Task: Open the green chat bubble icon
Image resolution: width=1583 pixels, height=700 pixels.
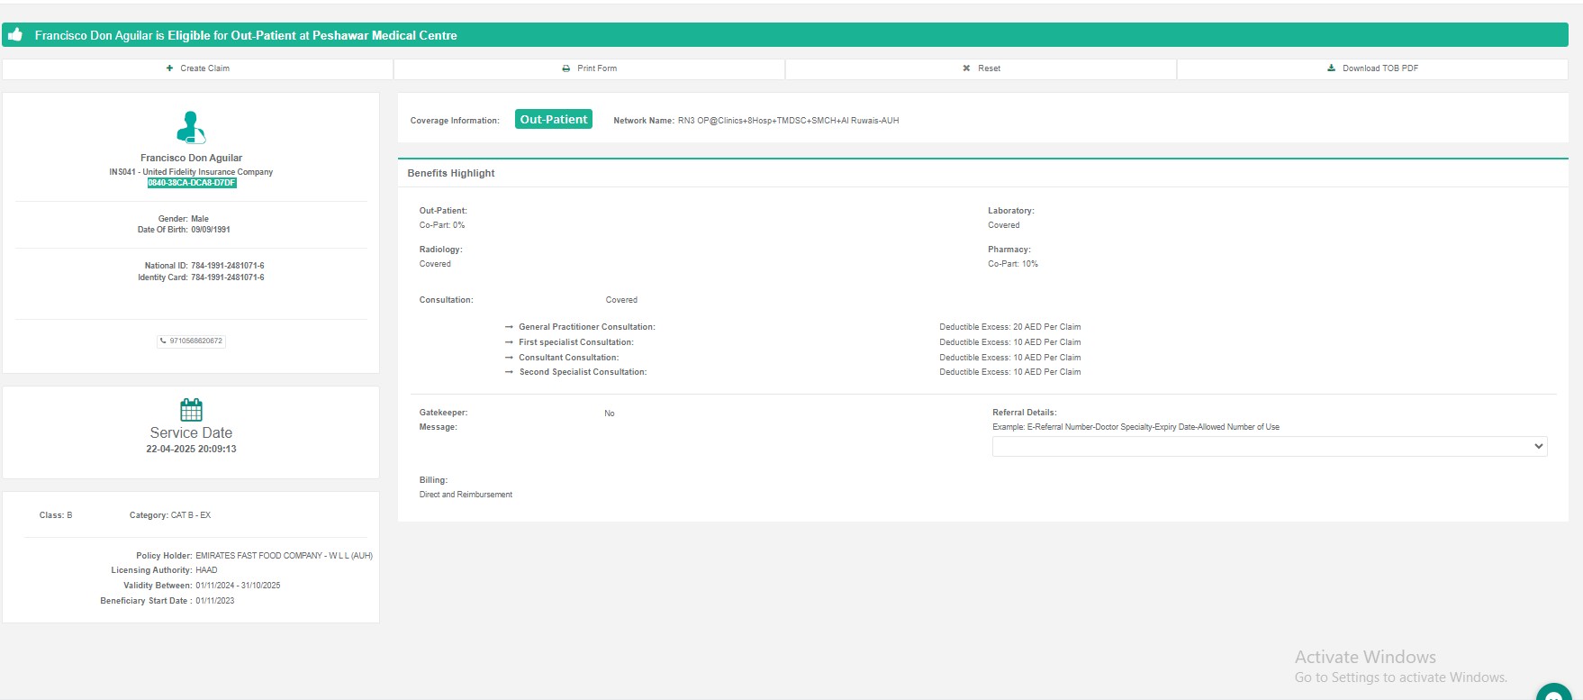Action: 1553,694
